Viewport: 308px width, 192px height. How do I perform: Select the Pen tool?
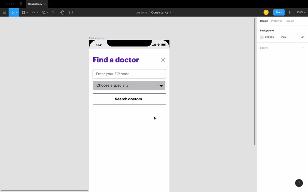click(44, 12)
